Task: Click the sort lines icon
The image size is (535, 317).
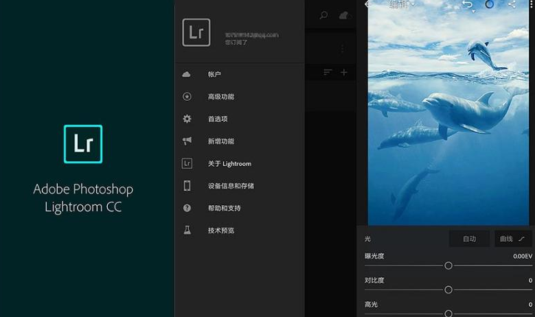Action: (x=328, y=72)
